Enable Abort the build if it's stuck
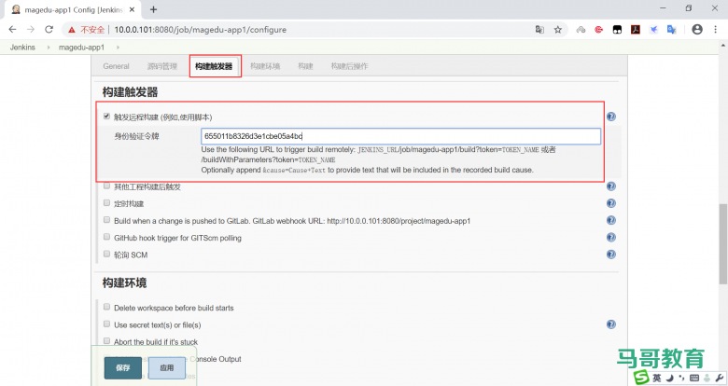Viewport: 728px width, 386px height. (106, 341)
